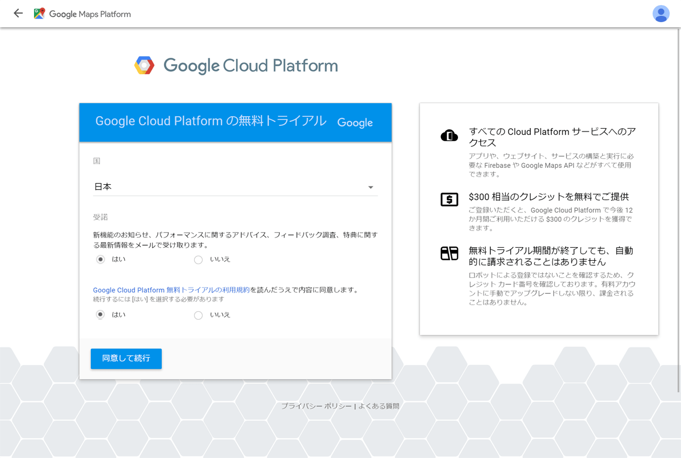
Task: Open the プライバシー ポリシー link
Action: coord(317,406)
